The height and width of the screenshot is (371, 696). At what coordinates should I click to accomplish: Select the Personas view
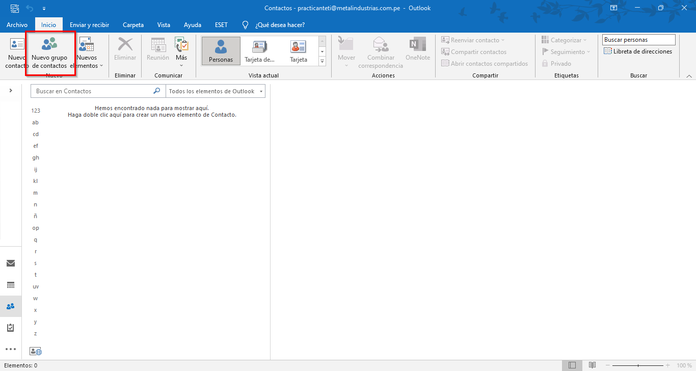click(x=221, y=51)
